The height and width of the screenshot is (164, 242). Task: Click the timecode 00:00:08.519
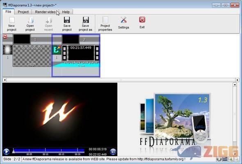98,149
